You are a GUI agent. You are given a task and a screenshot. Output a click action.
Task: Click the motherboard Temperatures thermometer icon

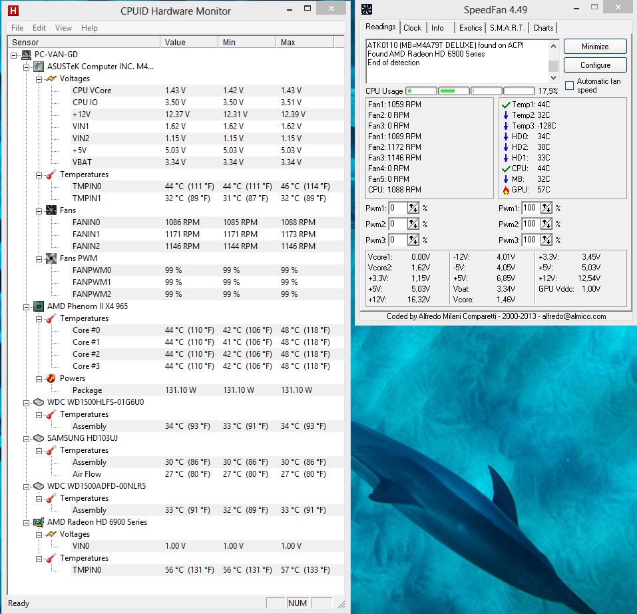tap(51, 174)
